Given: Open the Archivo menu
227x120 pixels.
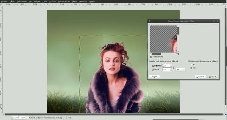Looking at the screenshot, I should (4, 1).
